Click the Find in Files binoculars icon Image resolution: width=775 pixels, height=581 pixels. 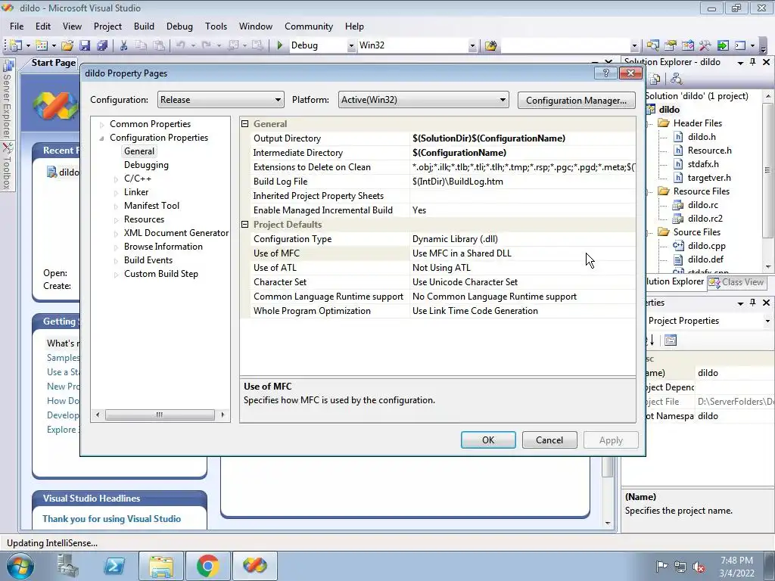[490, 45]
